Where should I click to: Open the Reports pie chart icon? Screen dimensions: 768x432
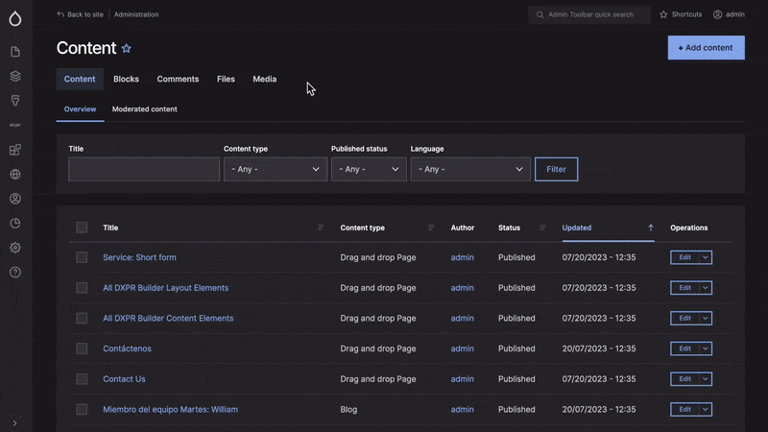point(14,223)
